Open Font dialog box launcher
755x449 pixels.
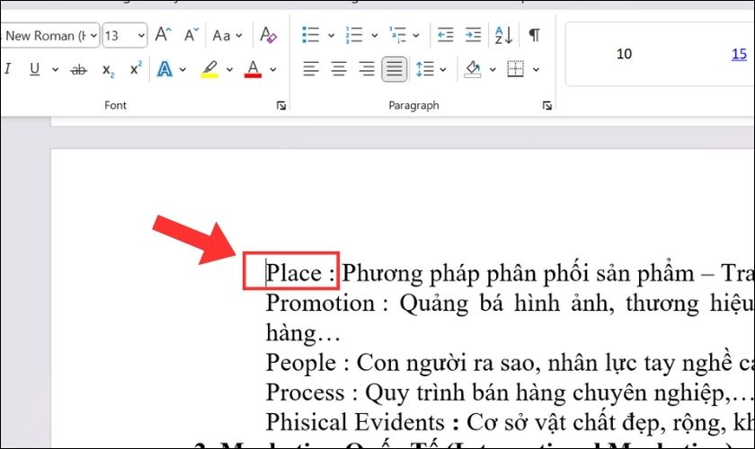(281, 105)
